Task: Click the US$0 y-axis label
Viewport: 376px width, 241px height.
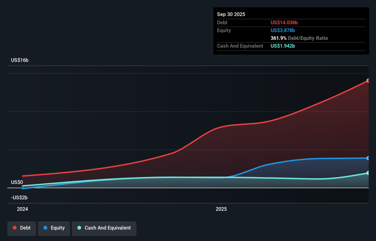Action: point(17,182)
